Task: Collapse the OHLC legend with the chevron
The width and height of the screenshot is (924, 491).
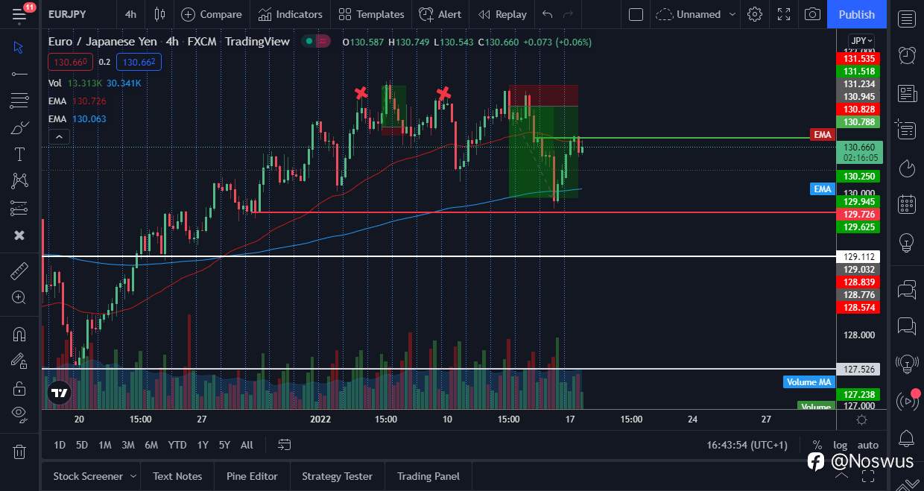Action: coord(59,136)
